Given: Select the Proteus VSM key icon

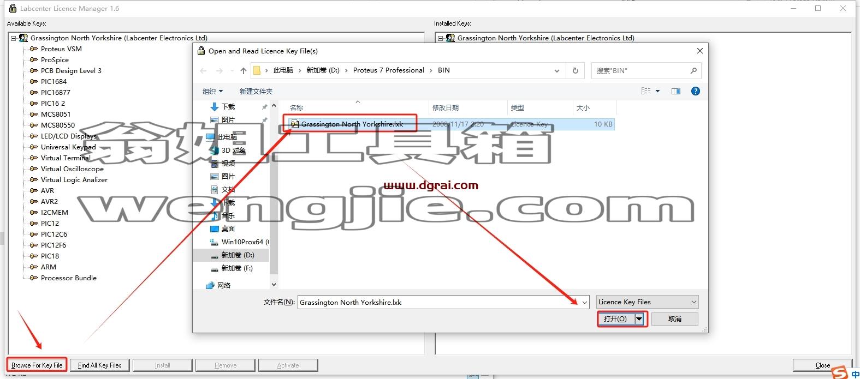Looking at the screenshot, I should 34,49.
